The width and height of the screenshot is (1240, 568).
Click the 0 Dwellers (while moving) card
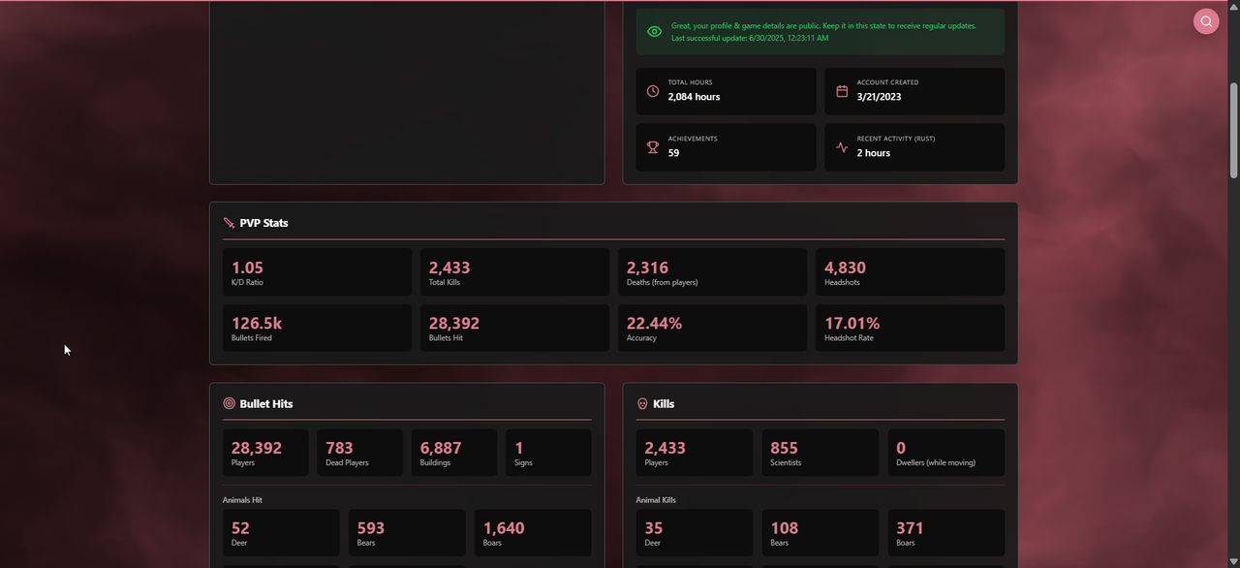[946, 453]
